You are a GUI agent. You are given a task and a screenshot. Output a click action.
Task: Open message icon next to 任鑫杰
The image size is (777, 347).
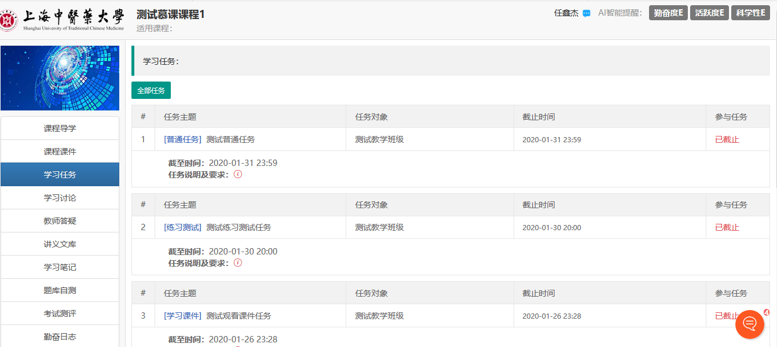click(587, 13)
